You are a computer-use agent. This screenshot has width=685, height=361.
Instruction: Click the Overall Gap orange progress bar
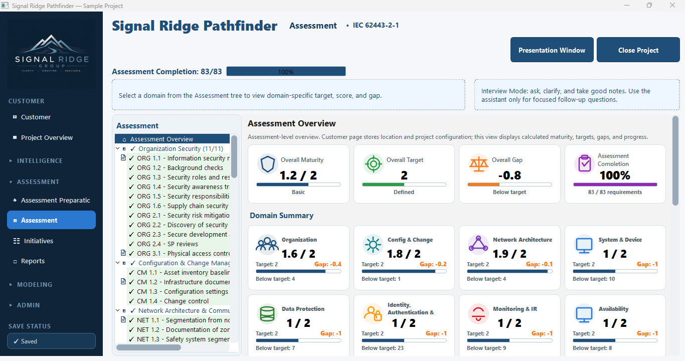510,185
